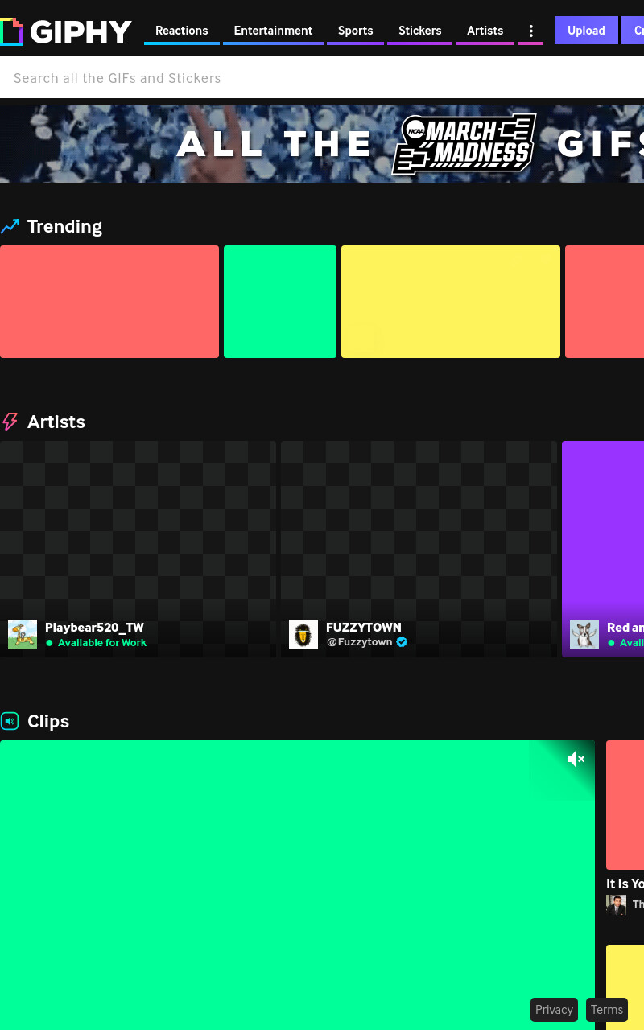
Task: Open the Sports category
Action: [355, 31]
